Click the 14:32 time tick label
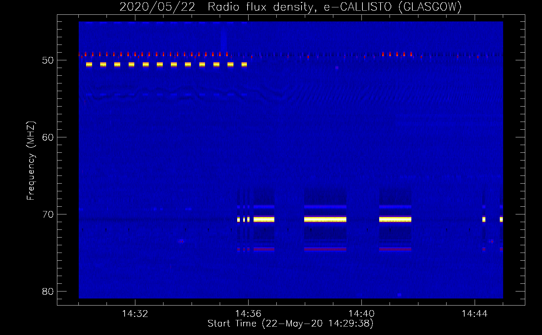 tap(135, 314)
